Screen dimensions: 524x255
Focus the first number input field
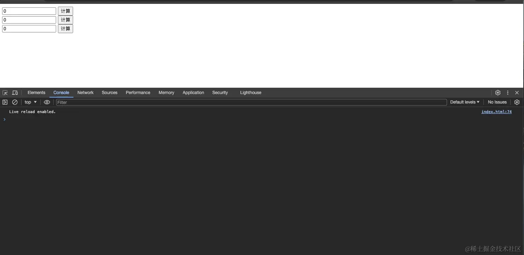click(x=29, y=11)
